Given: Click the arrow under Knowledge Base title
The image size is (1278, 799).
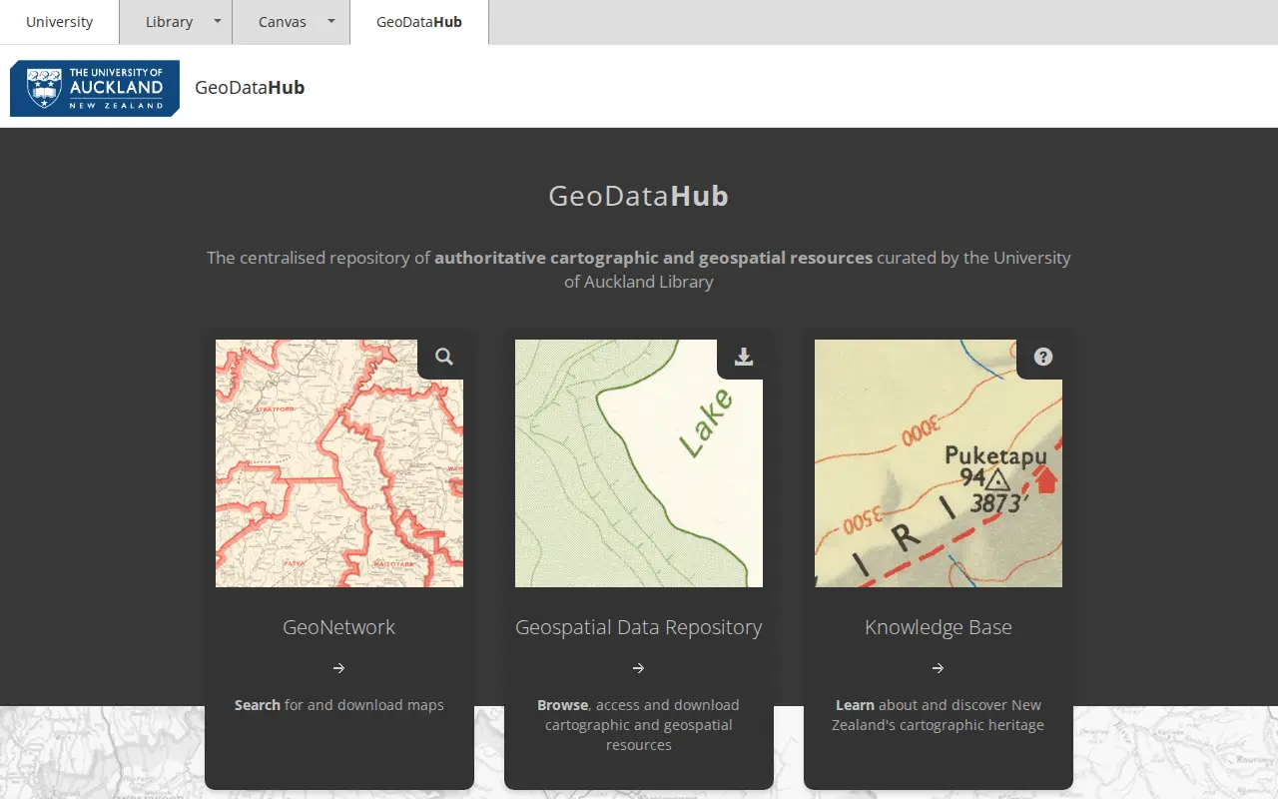Looking at the screenshot, I should pos(939,668).
